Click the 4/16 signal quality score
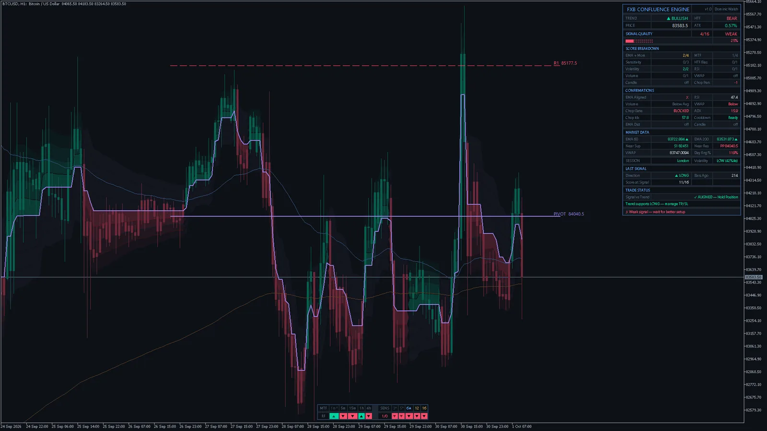 705,34
